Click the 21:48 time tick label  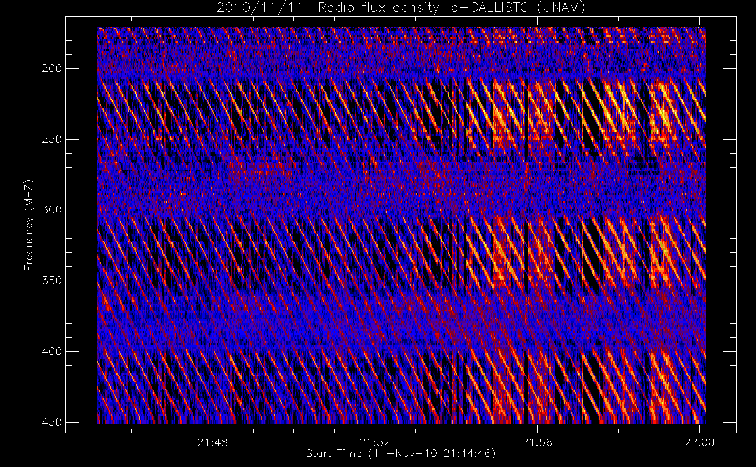tap(213, 442)
